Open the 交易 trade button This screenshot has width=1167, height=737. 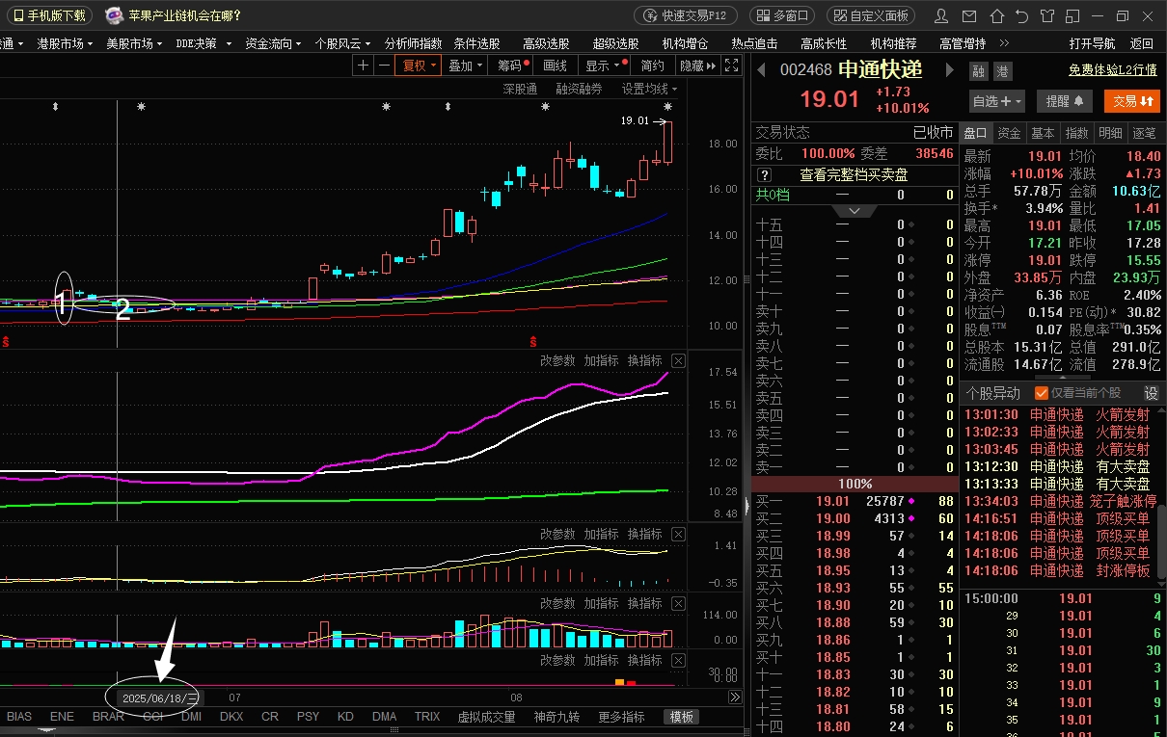pyautogui.click(x=1132, y=100)
